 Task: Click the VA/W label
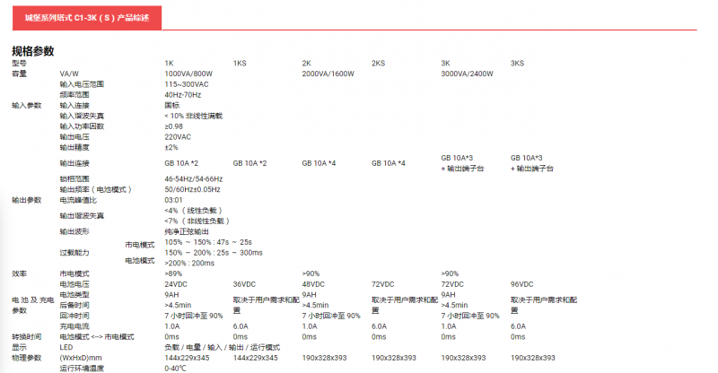tap(69, 74)
